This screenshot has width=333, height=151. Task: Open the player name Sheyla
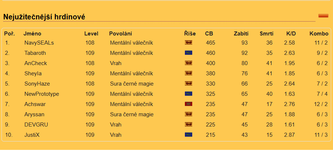[33, 73]
